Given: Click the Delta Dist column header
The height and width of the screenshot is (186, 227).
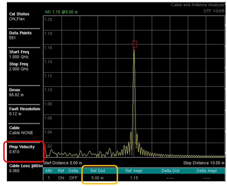Looking at the screenshot, I should tap(170, 171).
